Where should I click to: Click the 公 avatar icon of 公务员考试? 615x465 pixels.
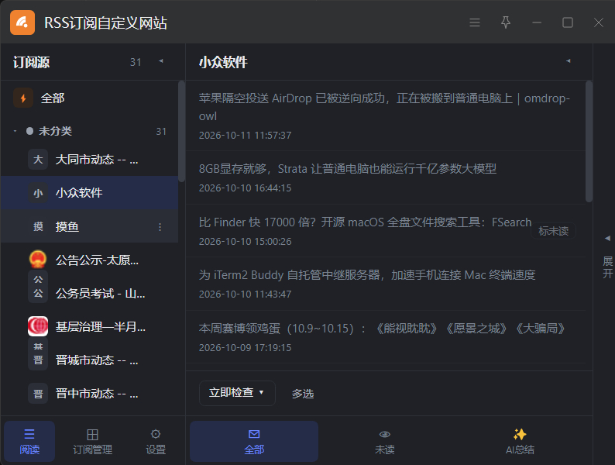point(38,293)
